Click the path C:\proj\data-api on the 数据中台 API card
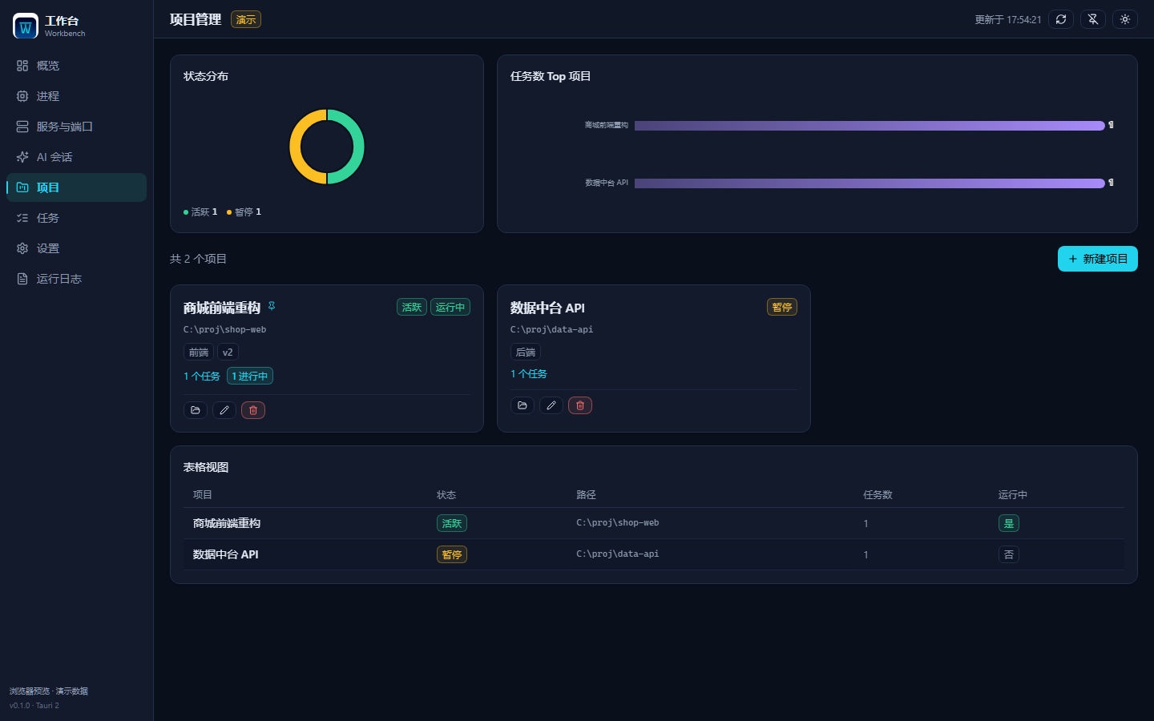Image resolution: width=1154 pixels, height=721 pixels. (552, 329)
